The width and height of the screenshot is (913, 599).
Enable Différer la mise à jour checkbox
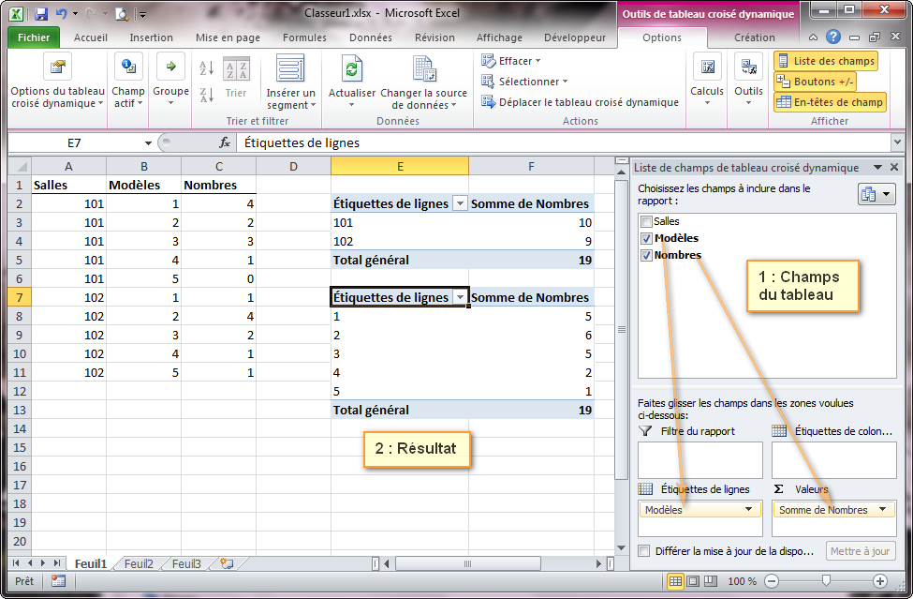643,552
